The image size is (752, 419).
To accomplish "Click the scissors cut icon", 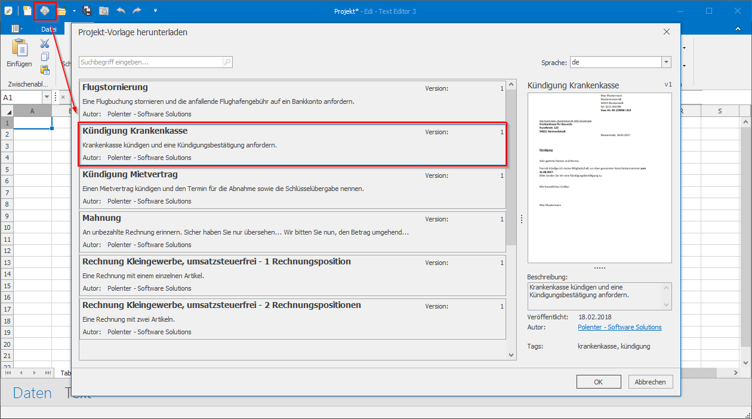I will coord(45,44).
